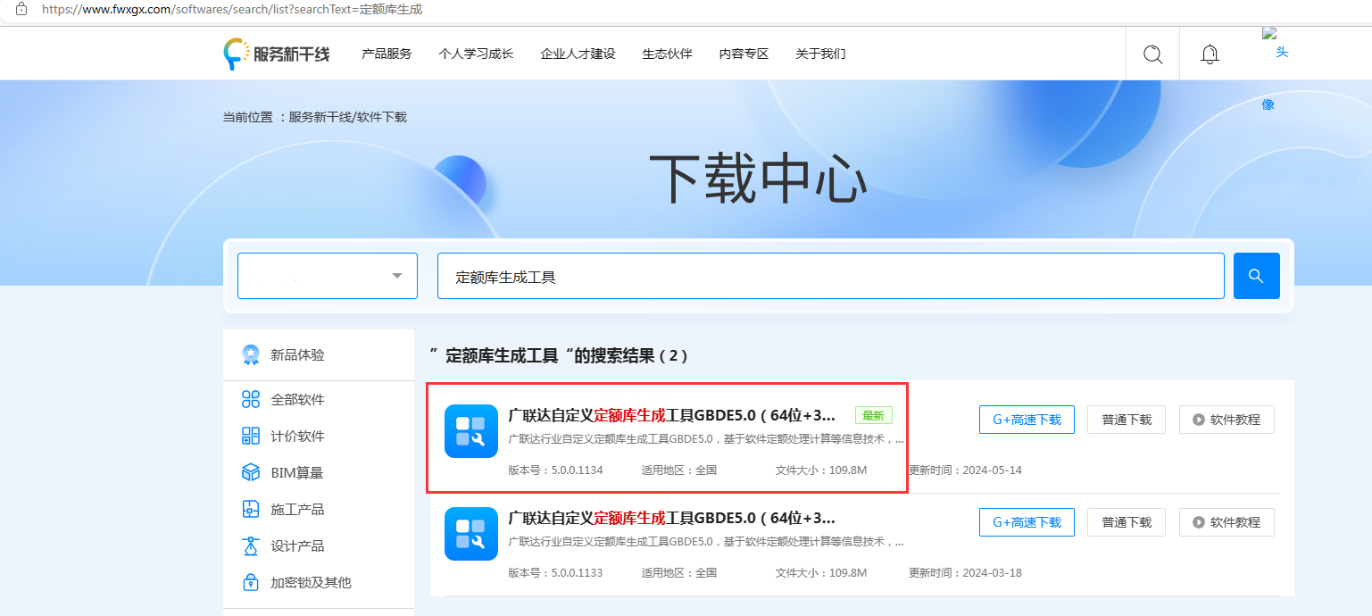Open the 企业人才建设 menu

(x=578, y=54)
